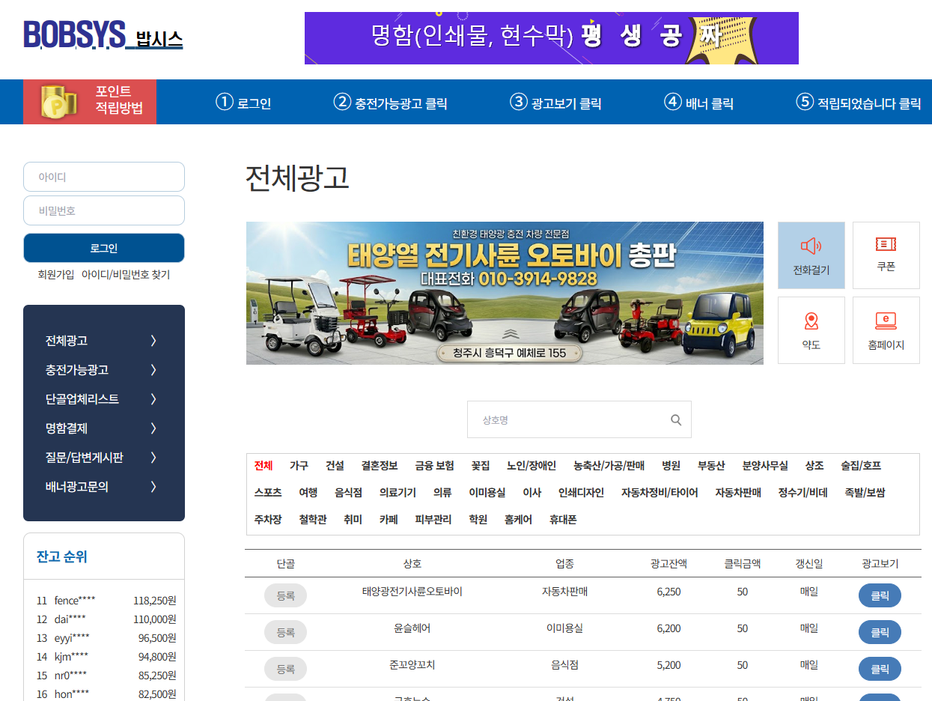Viewport: 932px width, 701px height.
Task: Show the 학원 category
Action: [x=478, y=520]
